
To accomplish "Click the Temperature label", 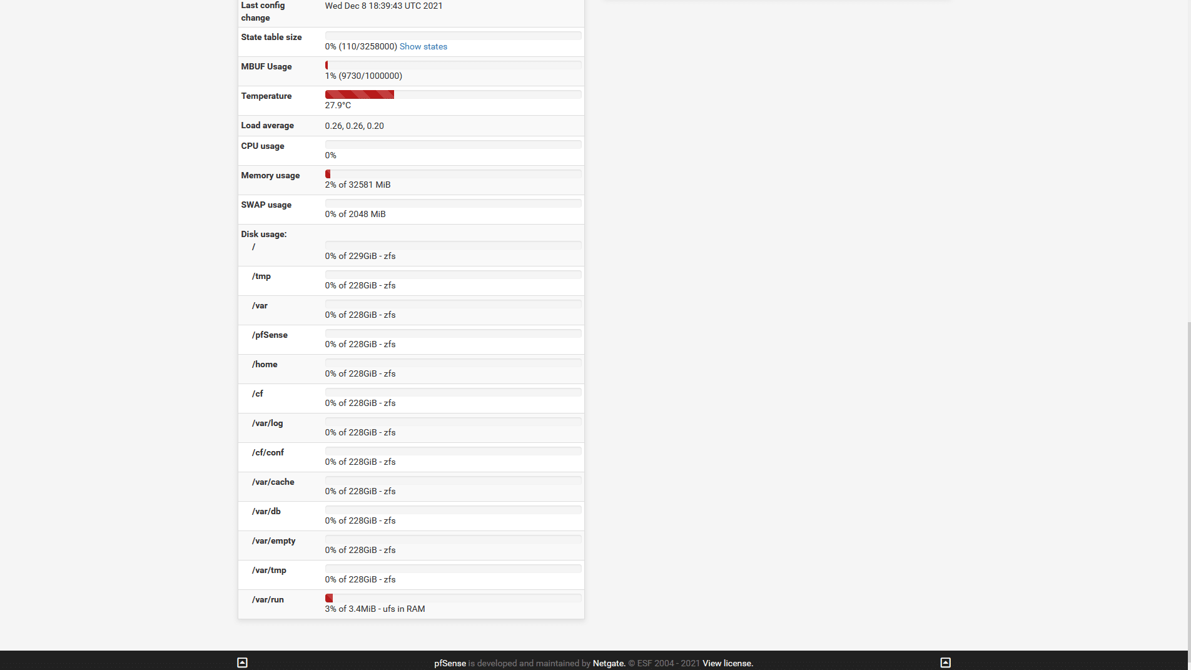I will coord(266,96).
